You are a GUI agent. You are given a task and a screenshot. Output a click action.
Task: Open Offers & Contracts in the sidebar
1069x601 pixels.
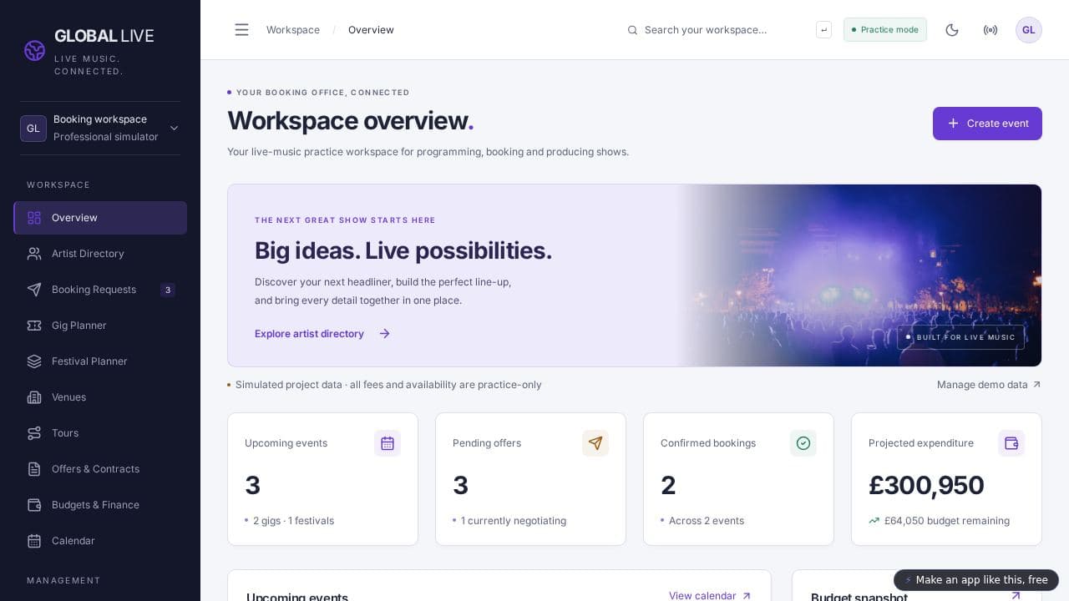(x=100, y=469)
